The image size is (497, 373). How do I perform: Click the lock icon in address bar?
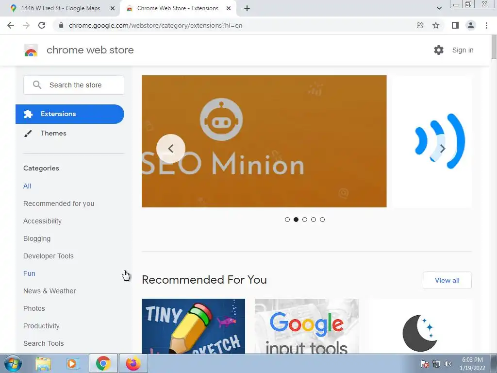point(61,25)
